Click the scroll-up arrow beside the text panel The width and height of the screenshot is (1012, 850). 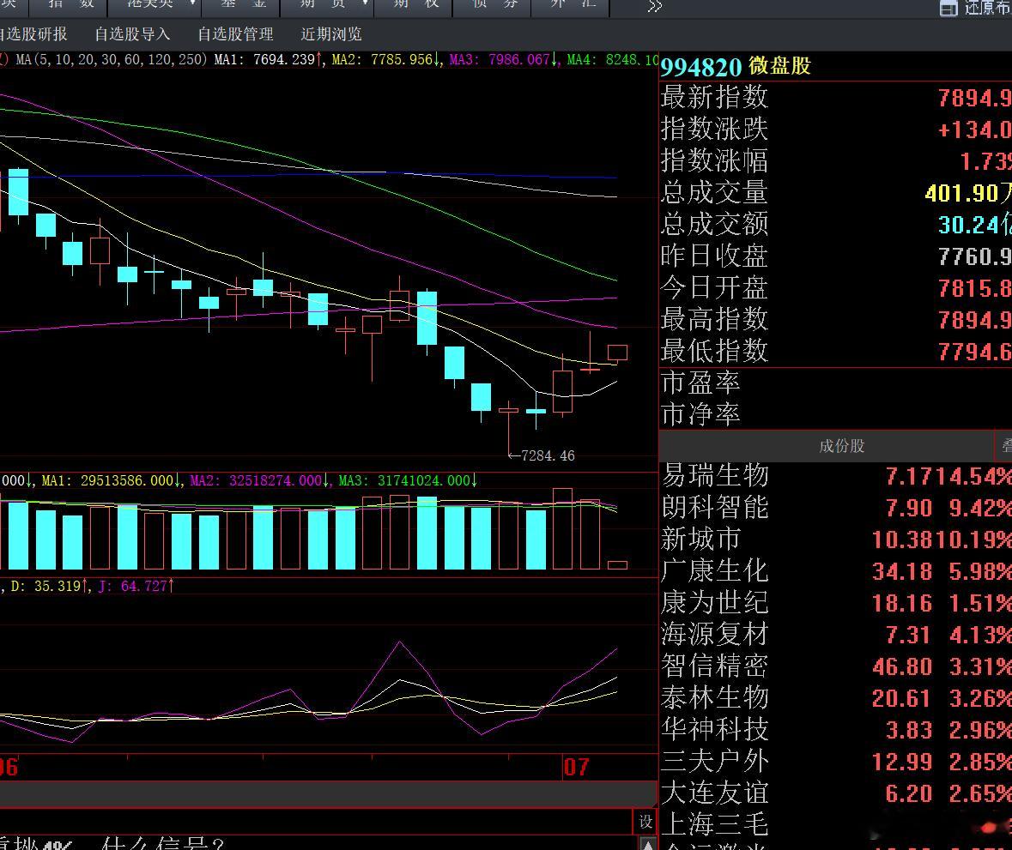point(647,843)
